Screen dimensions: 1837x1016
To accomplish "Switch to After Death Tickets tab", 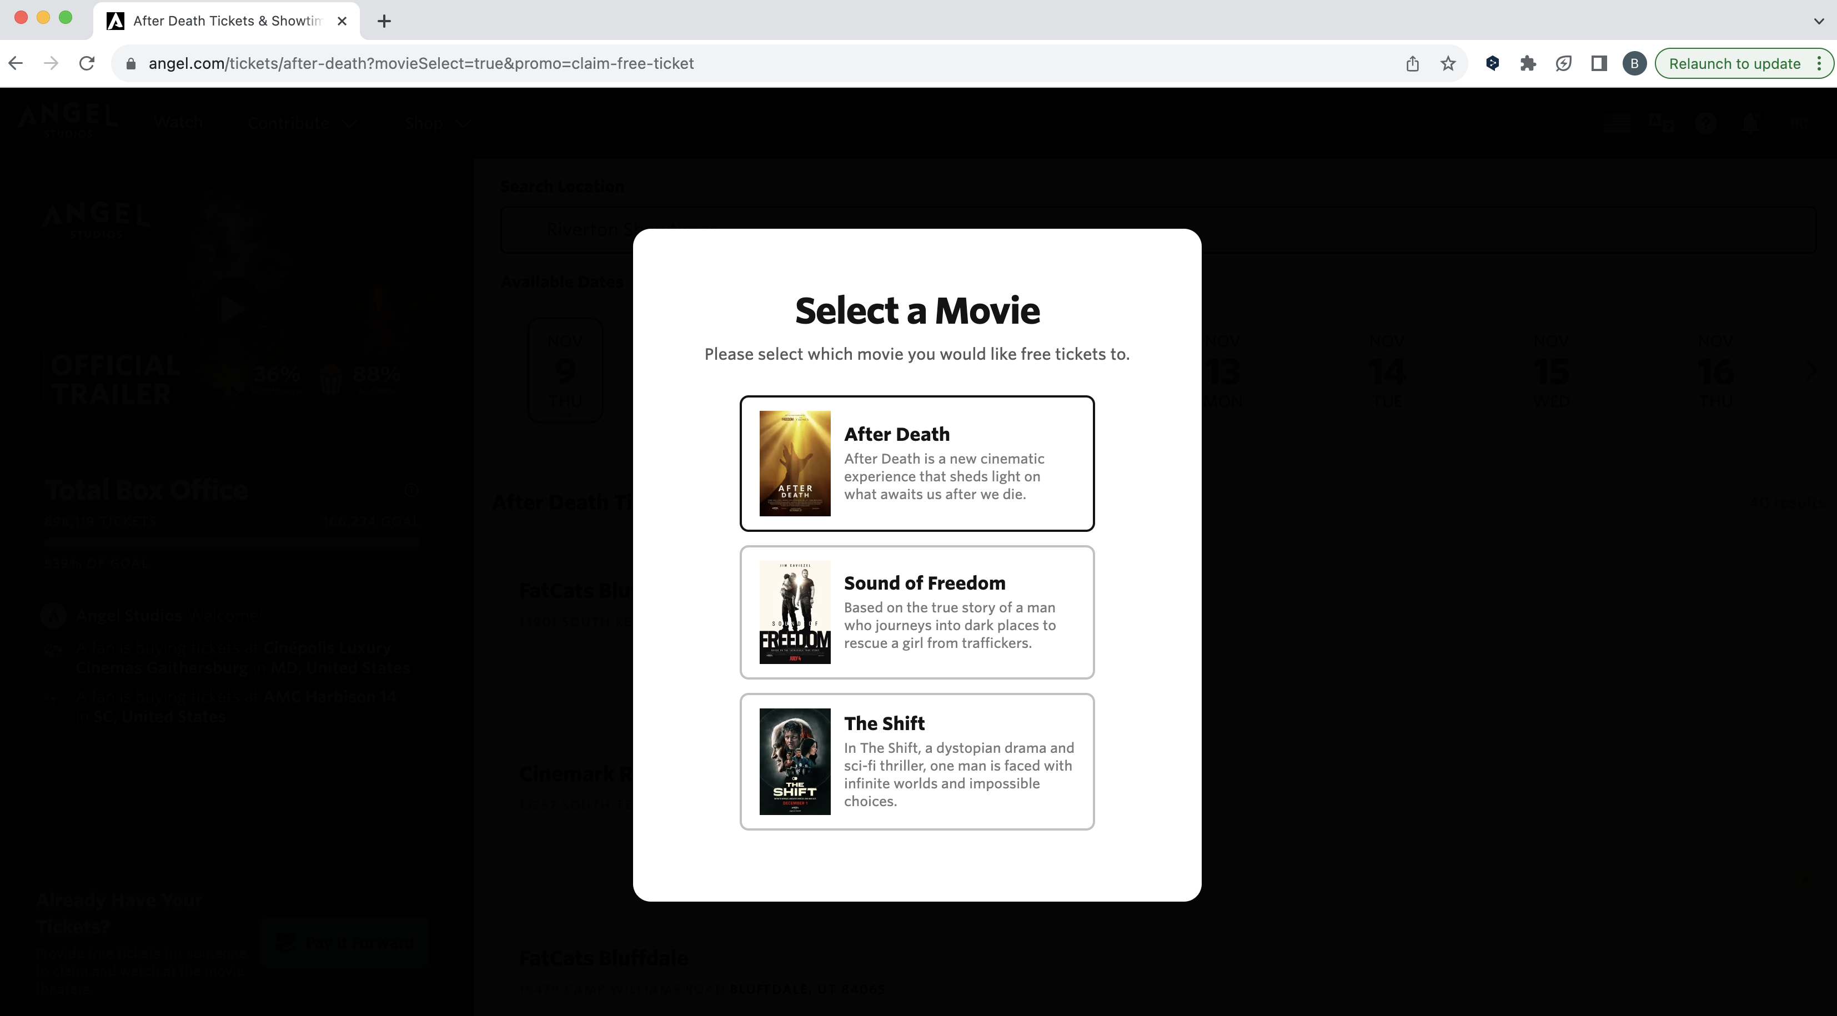I will [225, 21].
